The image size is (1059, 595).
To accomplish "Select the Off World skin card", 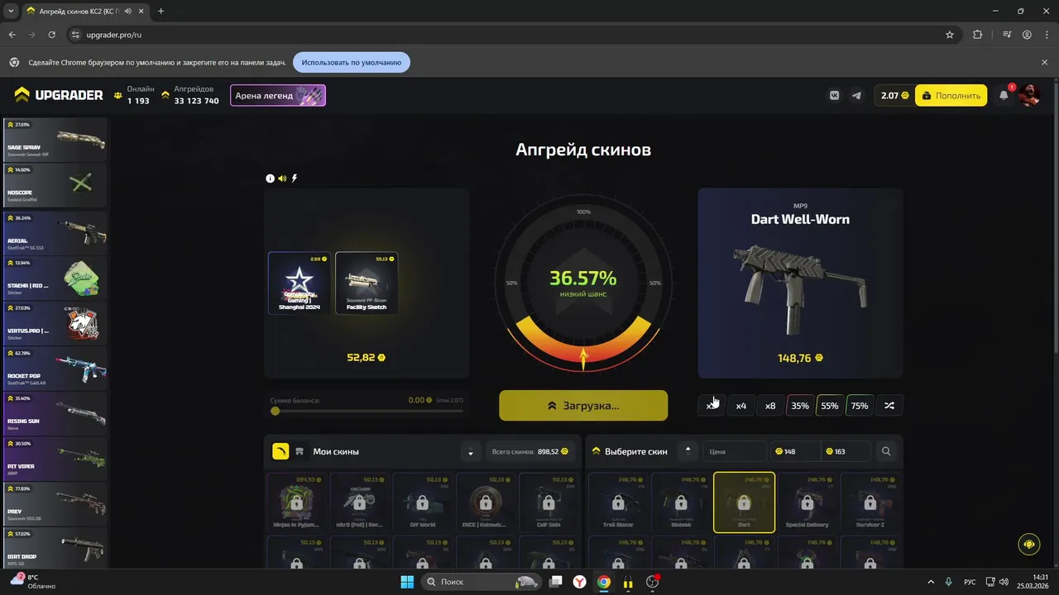I will [423, 502].
